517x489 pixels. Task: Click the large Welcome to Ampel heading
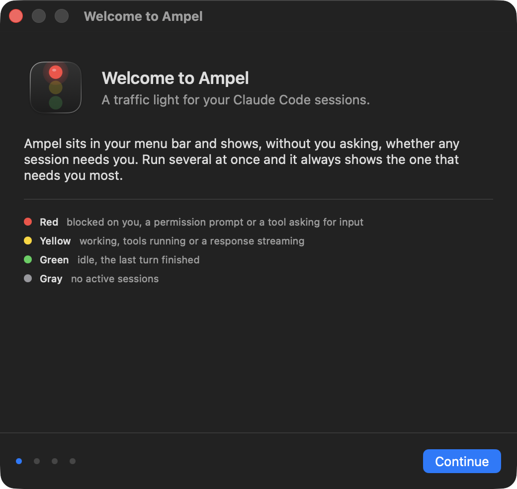point(175,78)
